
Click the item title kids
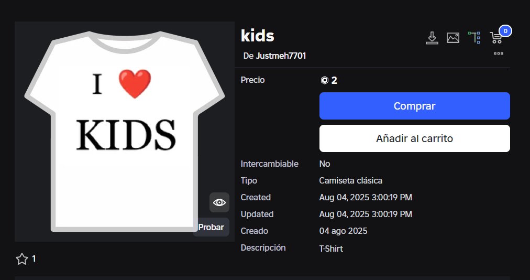click(x=257, y=36)
